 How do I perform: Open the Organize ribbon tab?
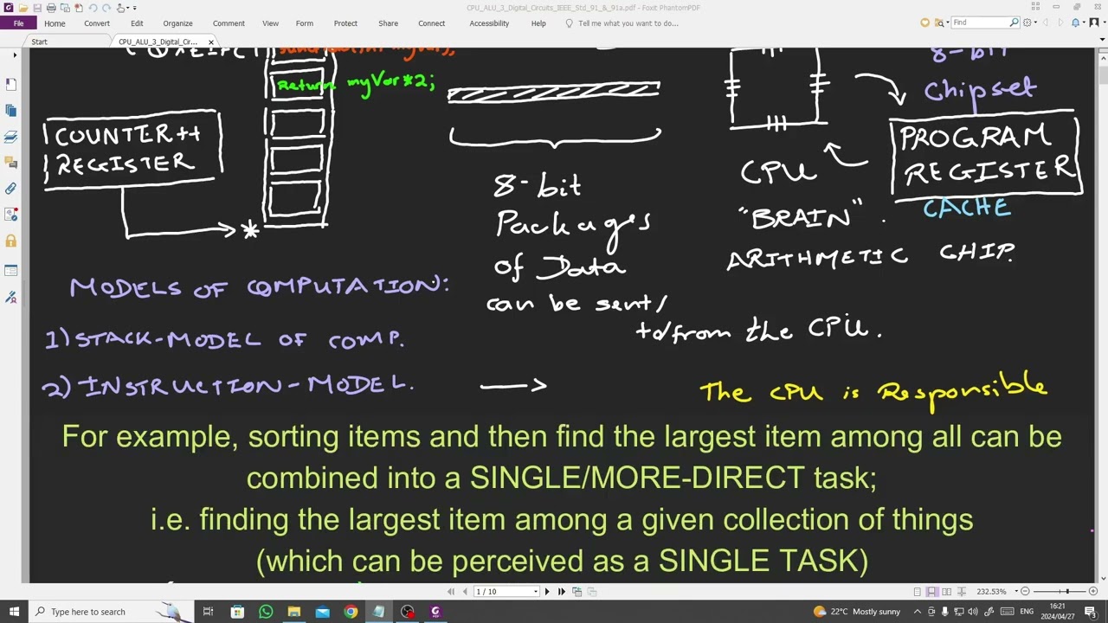tap(177, 23)
